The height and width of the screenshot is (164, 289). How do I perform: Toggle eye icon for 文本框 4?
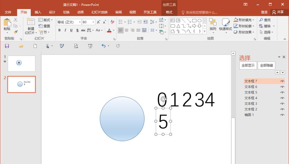coord(282,98)
